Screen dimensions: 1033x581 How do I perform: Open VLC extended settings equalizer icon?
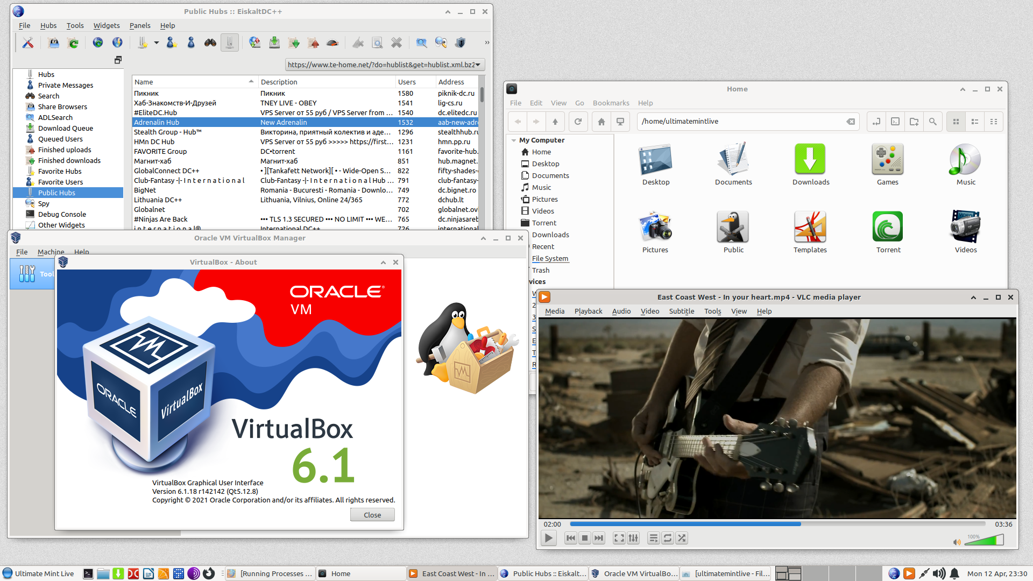point(633,538)
